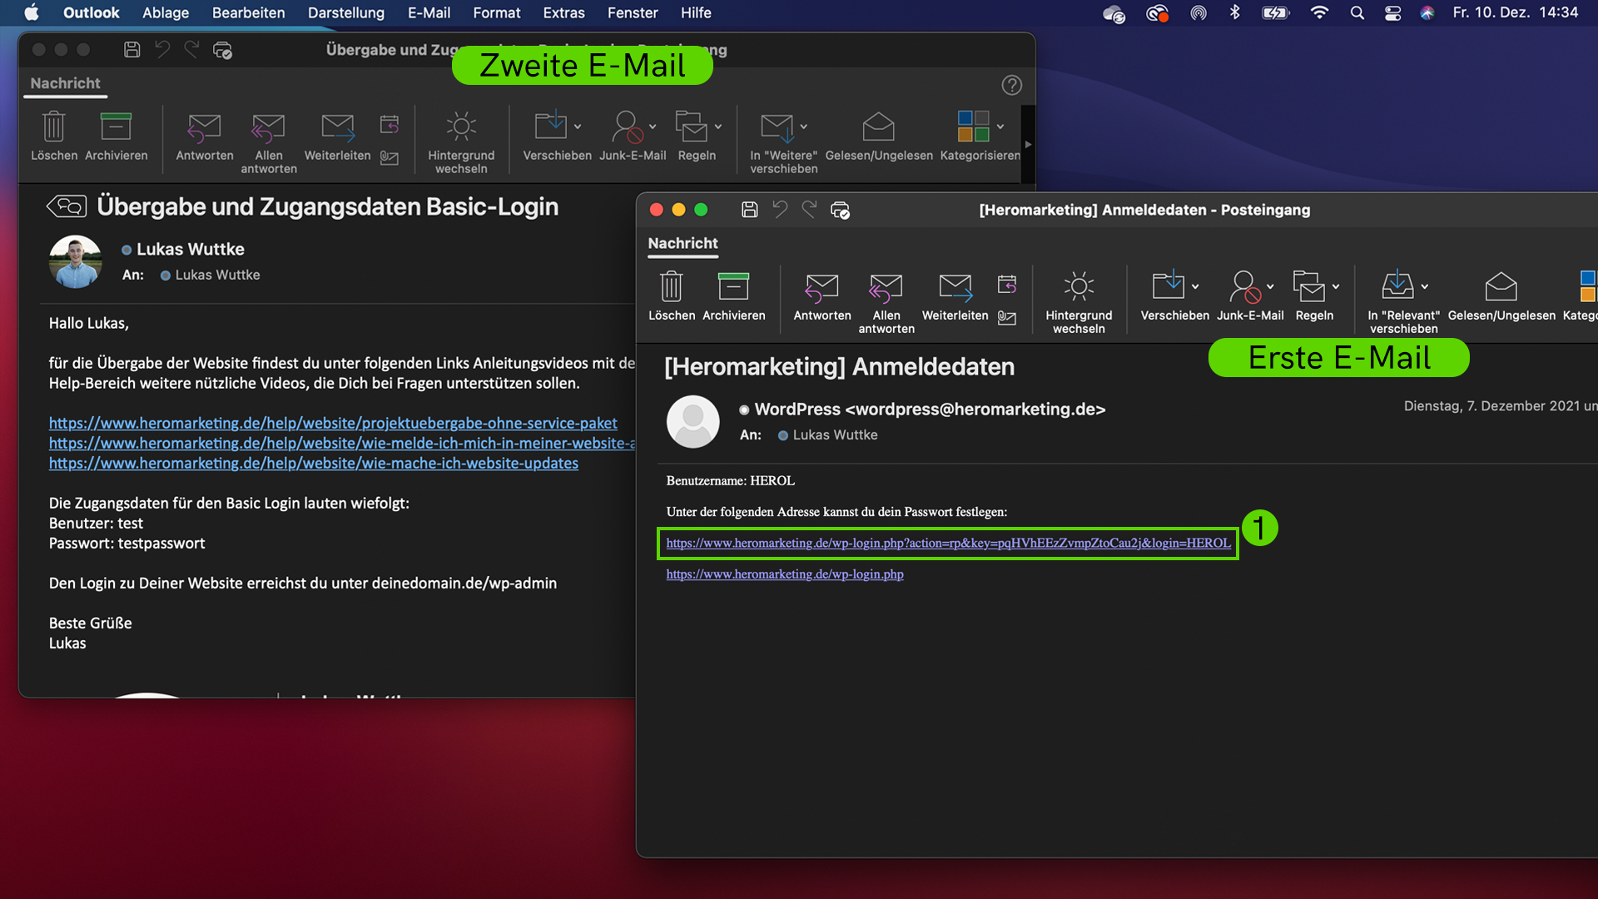Click the print icon in the front window title bar

click(x=840, y=211)
